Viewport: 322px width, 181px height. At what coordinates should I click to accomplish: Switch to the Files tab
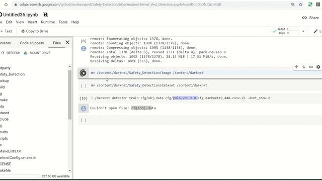57,43
